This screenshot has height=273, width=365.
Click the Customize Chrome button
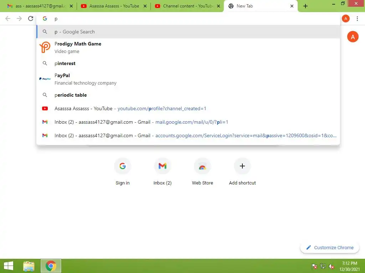point(330,247)
